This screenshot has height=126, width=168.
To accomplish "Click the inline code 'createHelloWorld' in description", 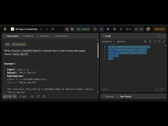I will (31, 51).
